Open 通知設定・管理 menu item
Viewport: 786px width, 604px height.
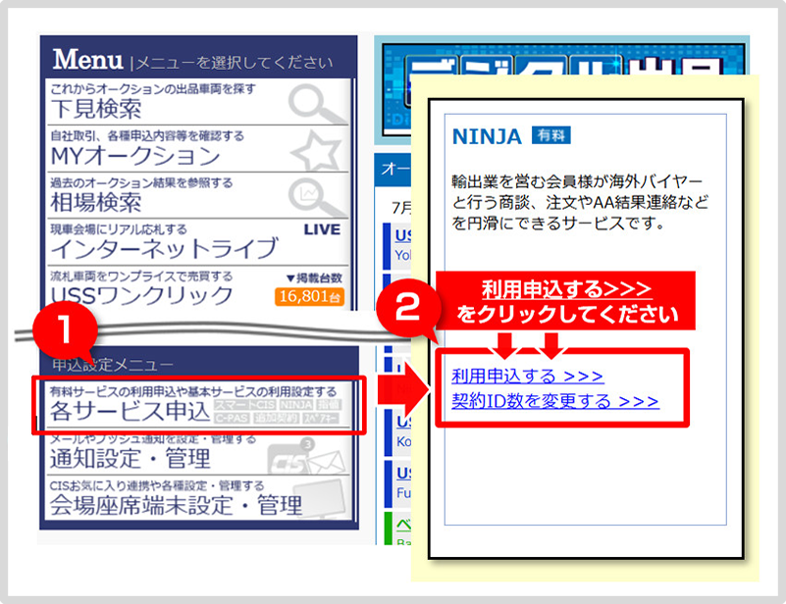click(x=198, y=453)
